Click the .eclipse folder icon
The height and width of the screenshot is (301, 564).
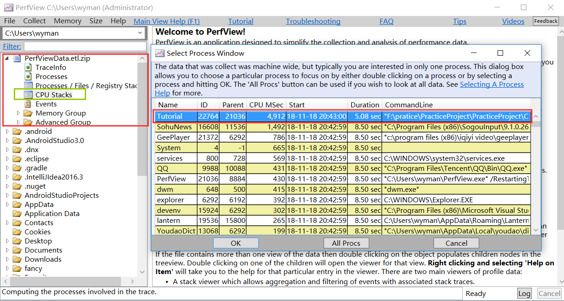(x=17, y=159)
